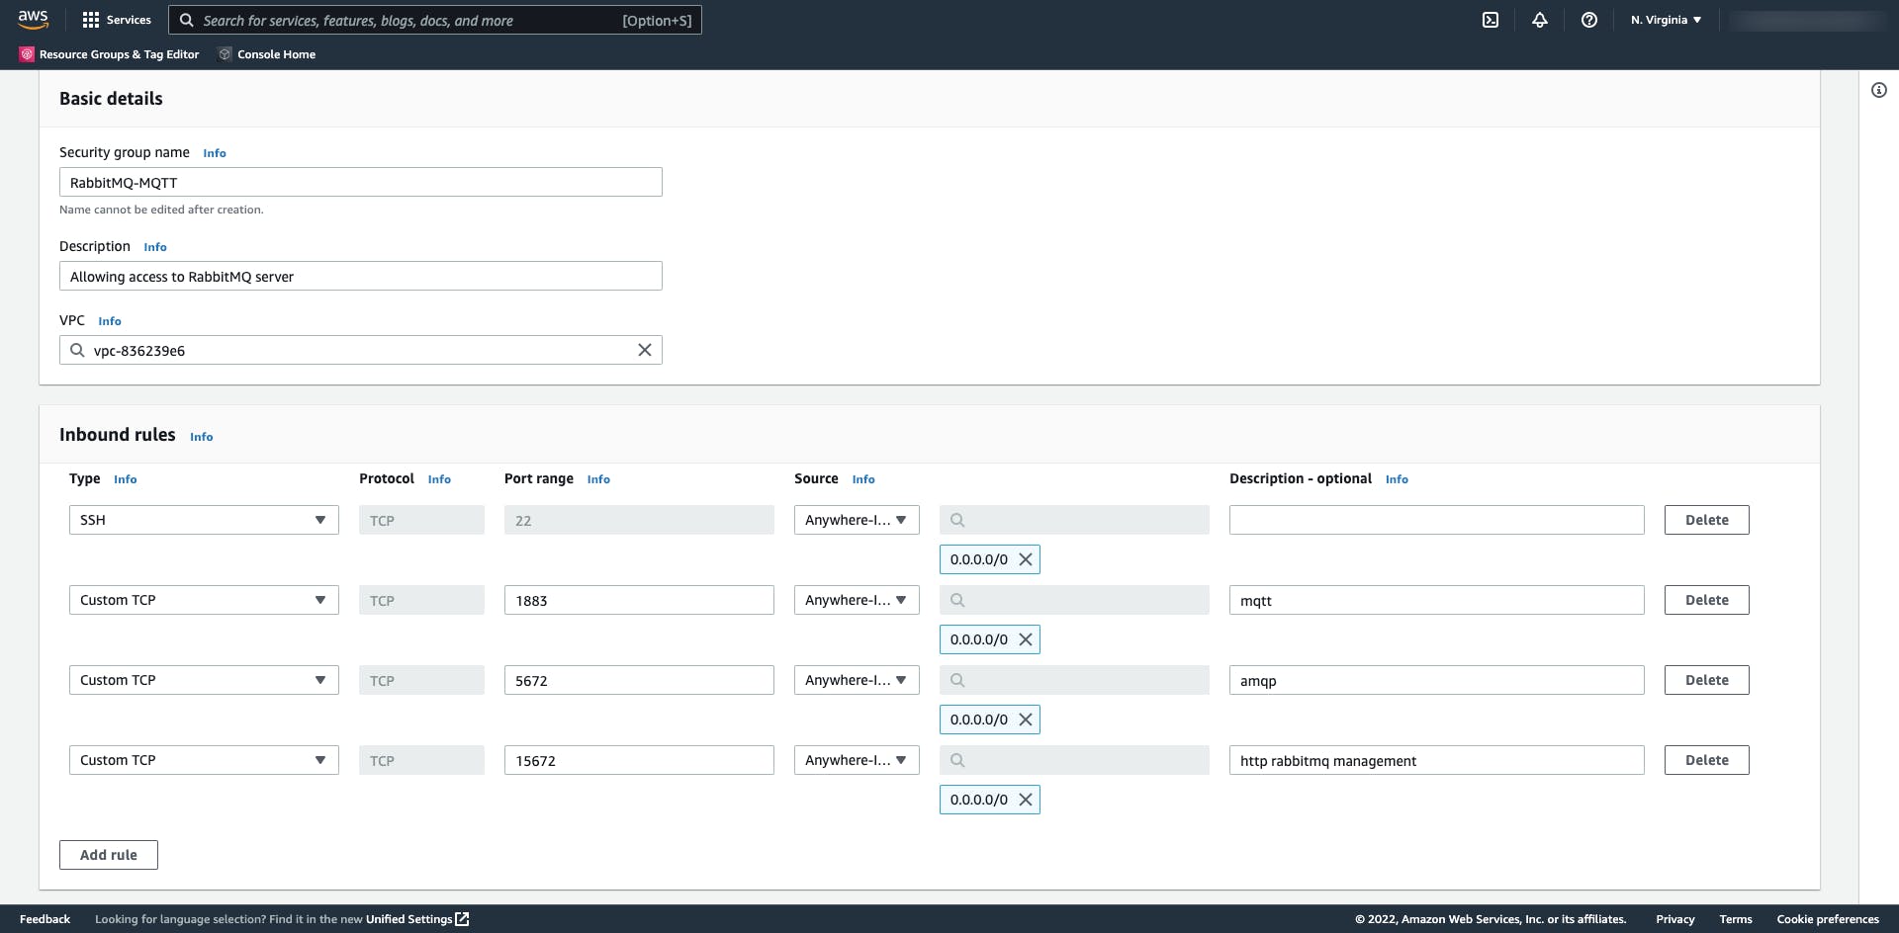The height and width of the screenshot is (933, 1899).
Task: Clear the selected VPC value
Action: pyautogui.click(x=645, y=350)
